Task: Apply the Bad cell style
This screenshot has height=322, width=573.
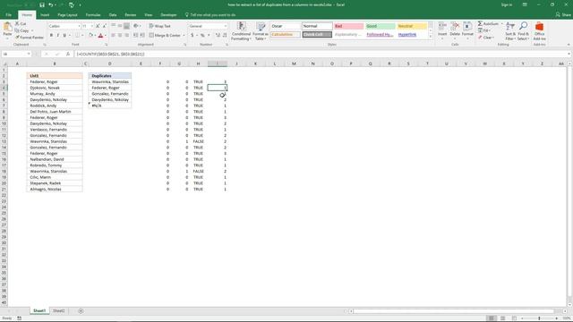Action: click(x=348, y=26)
